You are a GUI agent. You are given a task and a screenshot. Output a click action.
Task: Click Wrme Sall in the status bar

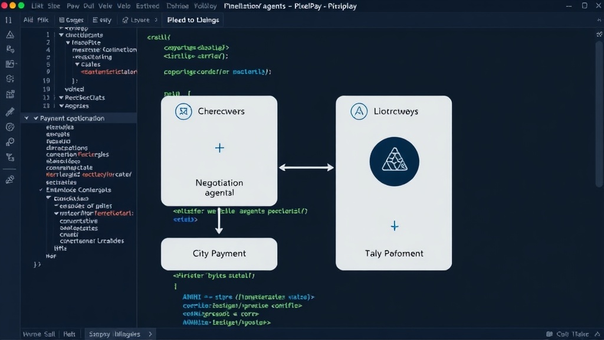[x=39, y=334]
